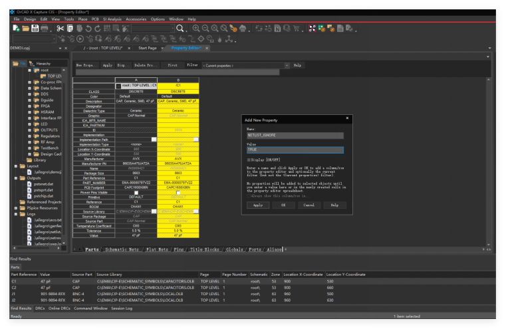Click the Search magnifier icon
The image size is (506, 329).
pyautogui.click(x=180, y=29)
